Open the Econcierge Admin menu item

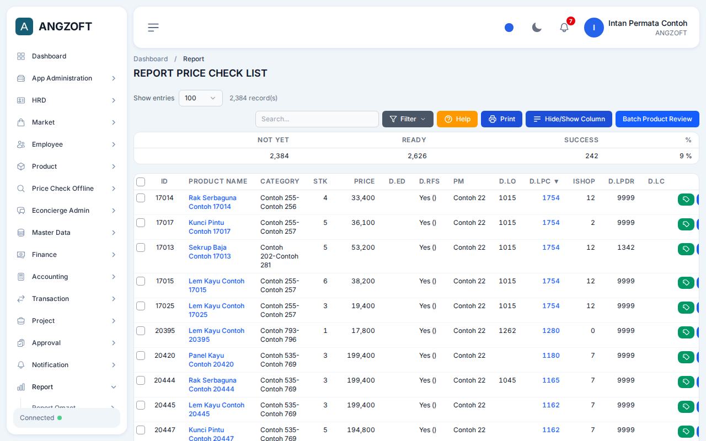(x=67, y=211)
